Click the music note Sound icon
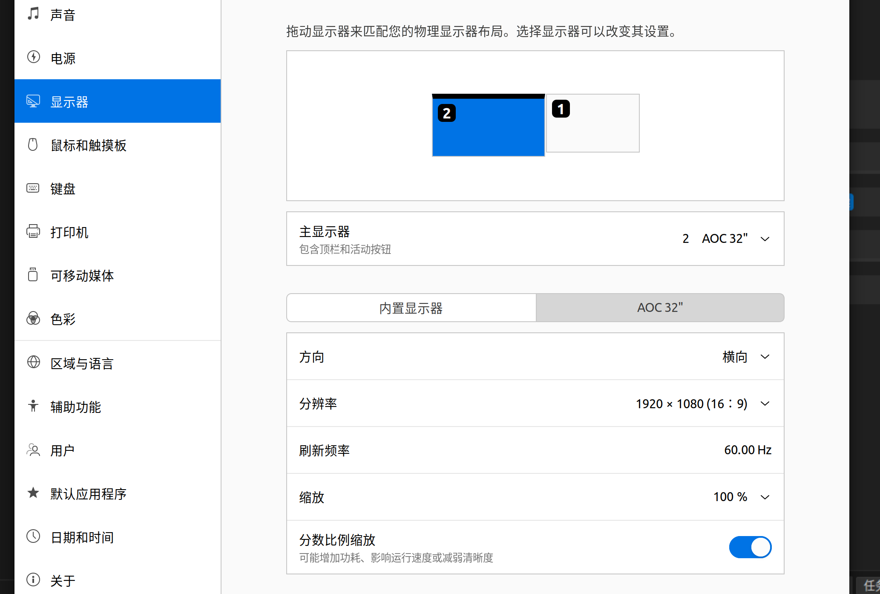This screenshot has width=880, height=594. (x=33, y=14)
